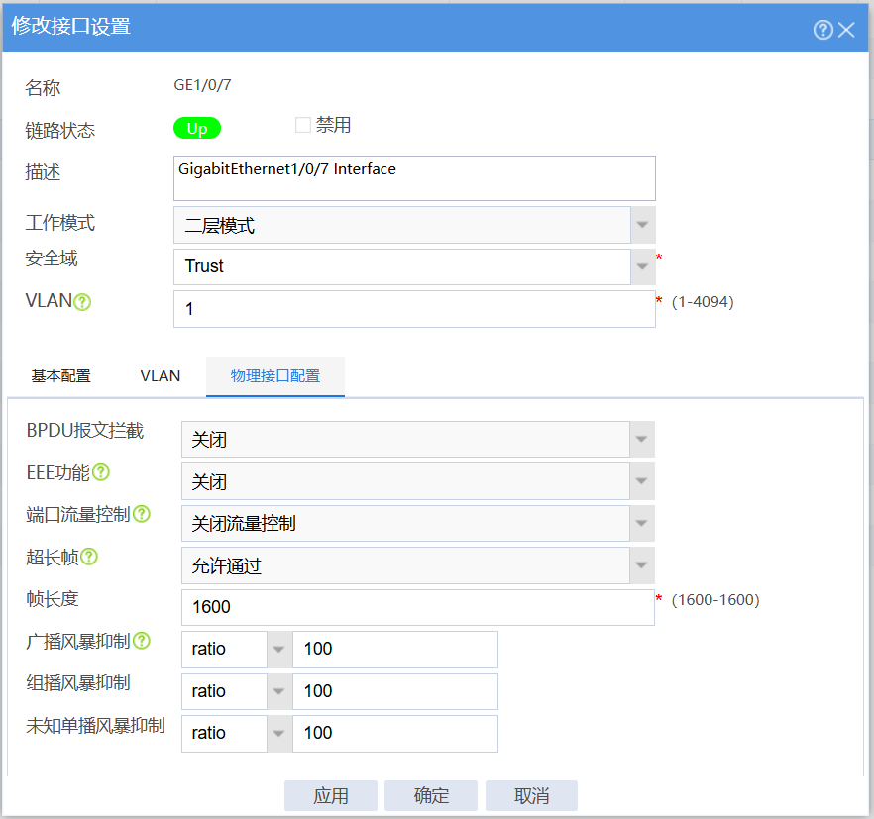
Task: Switch to the 基本配置 tab
Action: point(60,376)
